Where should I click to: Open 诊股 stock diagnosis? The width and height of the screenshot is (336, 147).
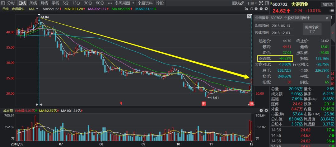[160, 3]
